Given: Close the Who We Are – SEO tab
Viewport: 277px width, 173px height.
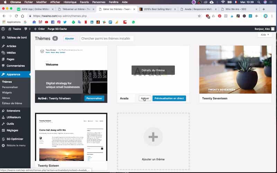Looking at the screenshot, I should (x=257, y=9).
